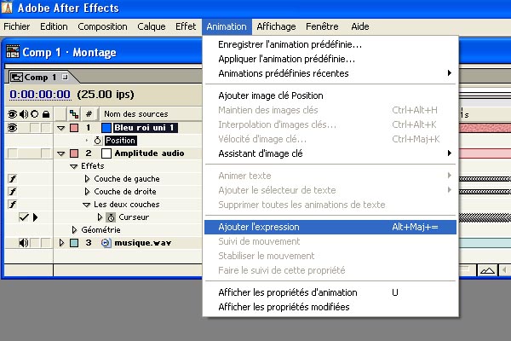The width and height of the screenshot is (511, 341).
Task: Collapse the Amplitude audio layer
Action: pyautogui.click(x=61, y=153)
